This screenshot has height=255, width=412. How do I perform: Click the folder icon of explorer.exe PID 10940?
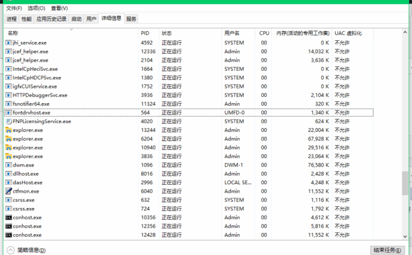click(9, 148)
